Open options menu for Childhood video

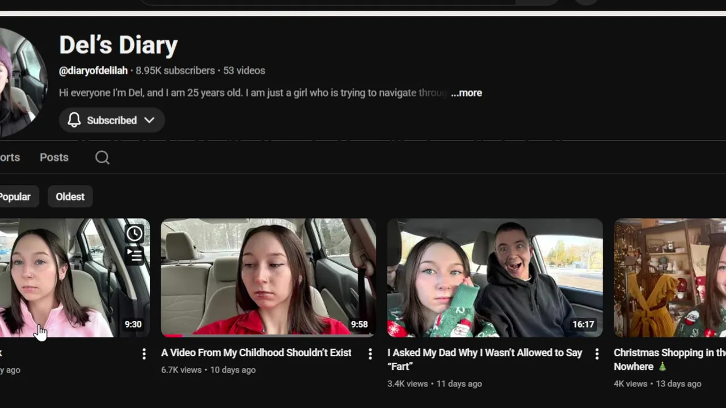coord(370,354)
